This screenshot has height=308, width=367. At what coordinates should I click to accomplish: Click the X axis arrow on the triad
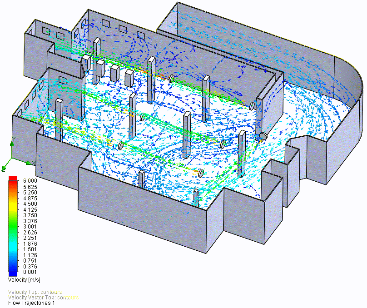28,163
